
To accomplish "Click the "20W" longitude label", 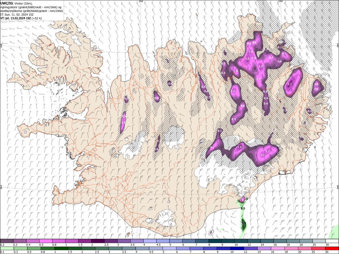I will 141,1.
